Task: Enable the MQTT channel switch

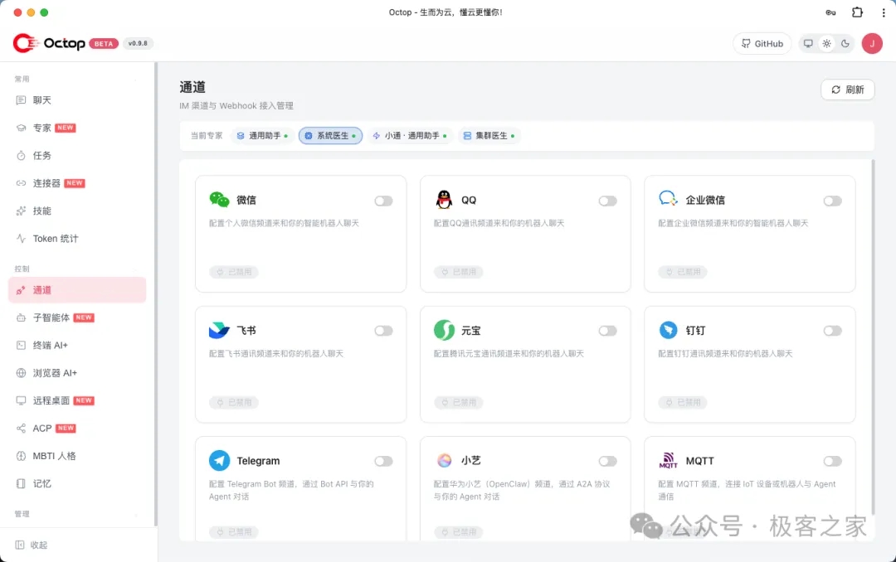Action: pyautogui.click(x=833, y=461)
